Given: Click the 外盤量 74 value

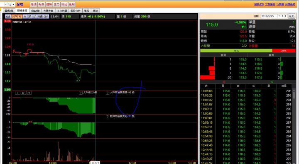Looking at the screenshot, I should pos(293,46).
